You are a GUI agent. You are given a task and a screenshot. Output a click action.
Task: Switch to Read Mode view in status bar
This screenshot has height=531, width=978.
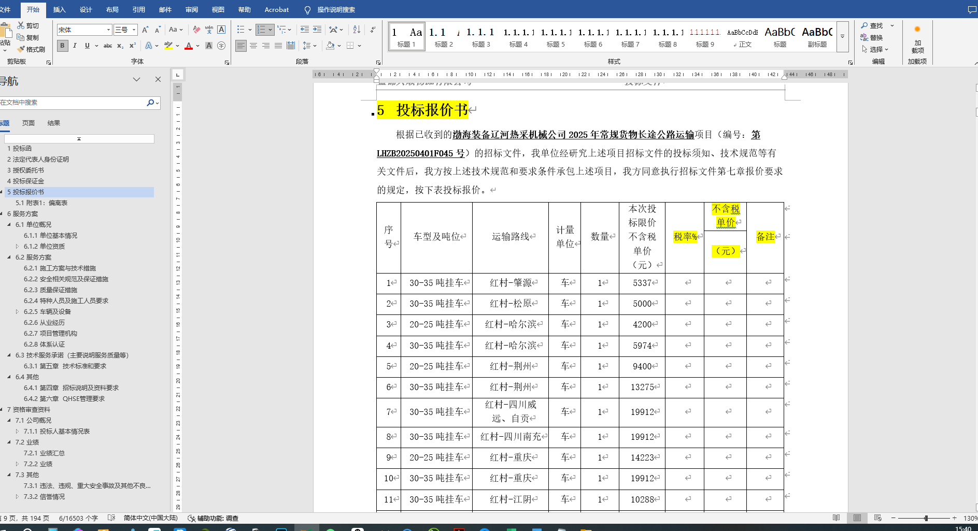coord(836,518)
